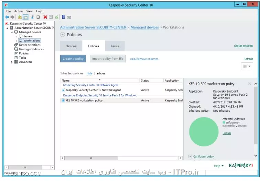This screenshot has height=181, width=260.
Task: Click show for inherited policies
Action: click(x=101, y=73)
